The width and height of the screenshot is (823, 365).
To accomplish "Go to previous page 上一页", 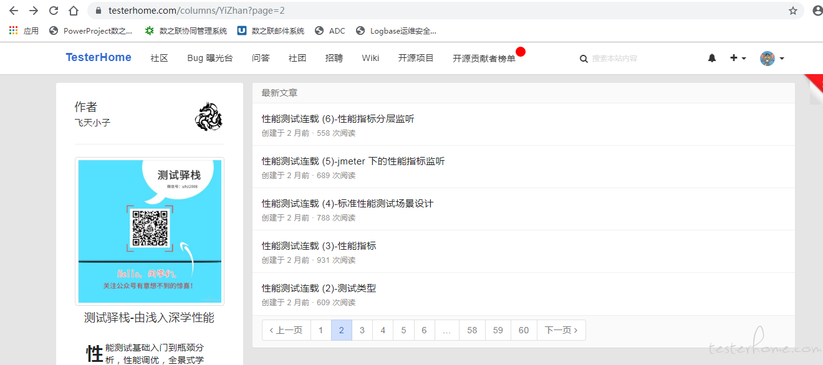I will pos(286,330).
